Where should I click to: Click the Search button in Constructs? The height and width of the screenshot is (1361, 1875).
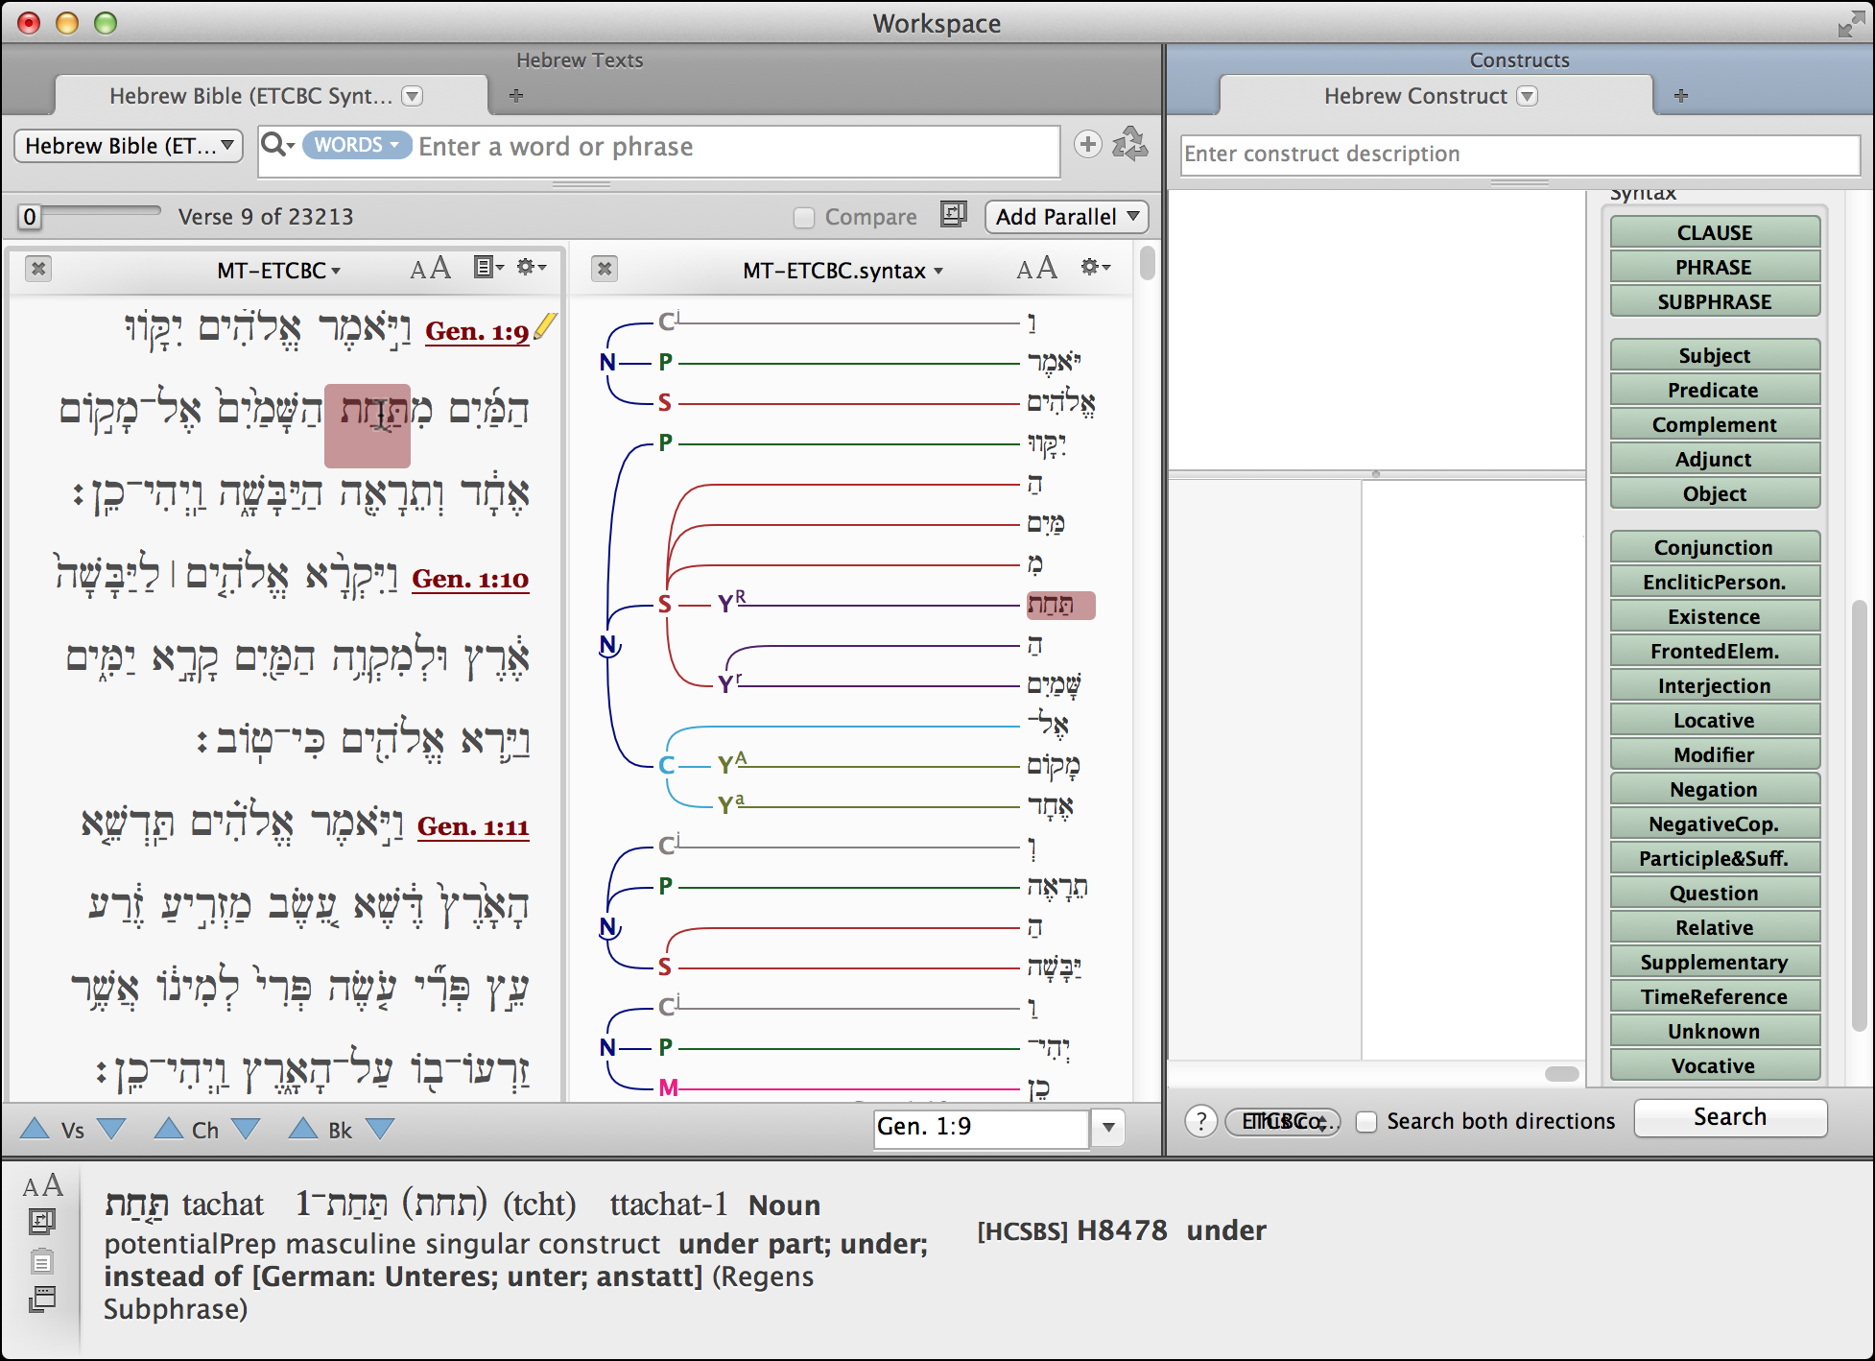pyautogui.click(x=1730, y=1117)
